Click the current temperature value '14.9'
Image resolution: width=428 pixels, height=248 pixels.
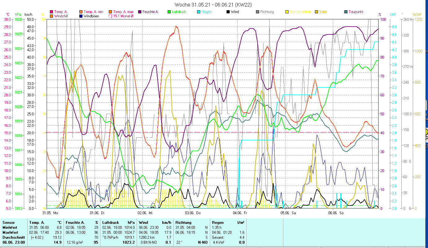[58, 242]
